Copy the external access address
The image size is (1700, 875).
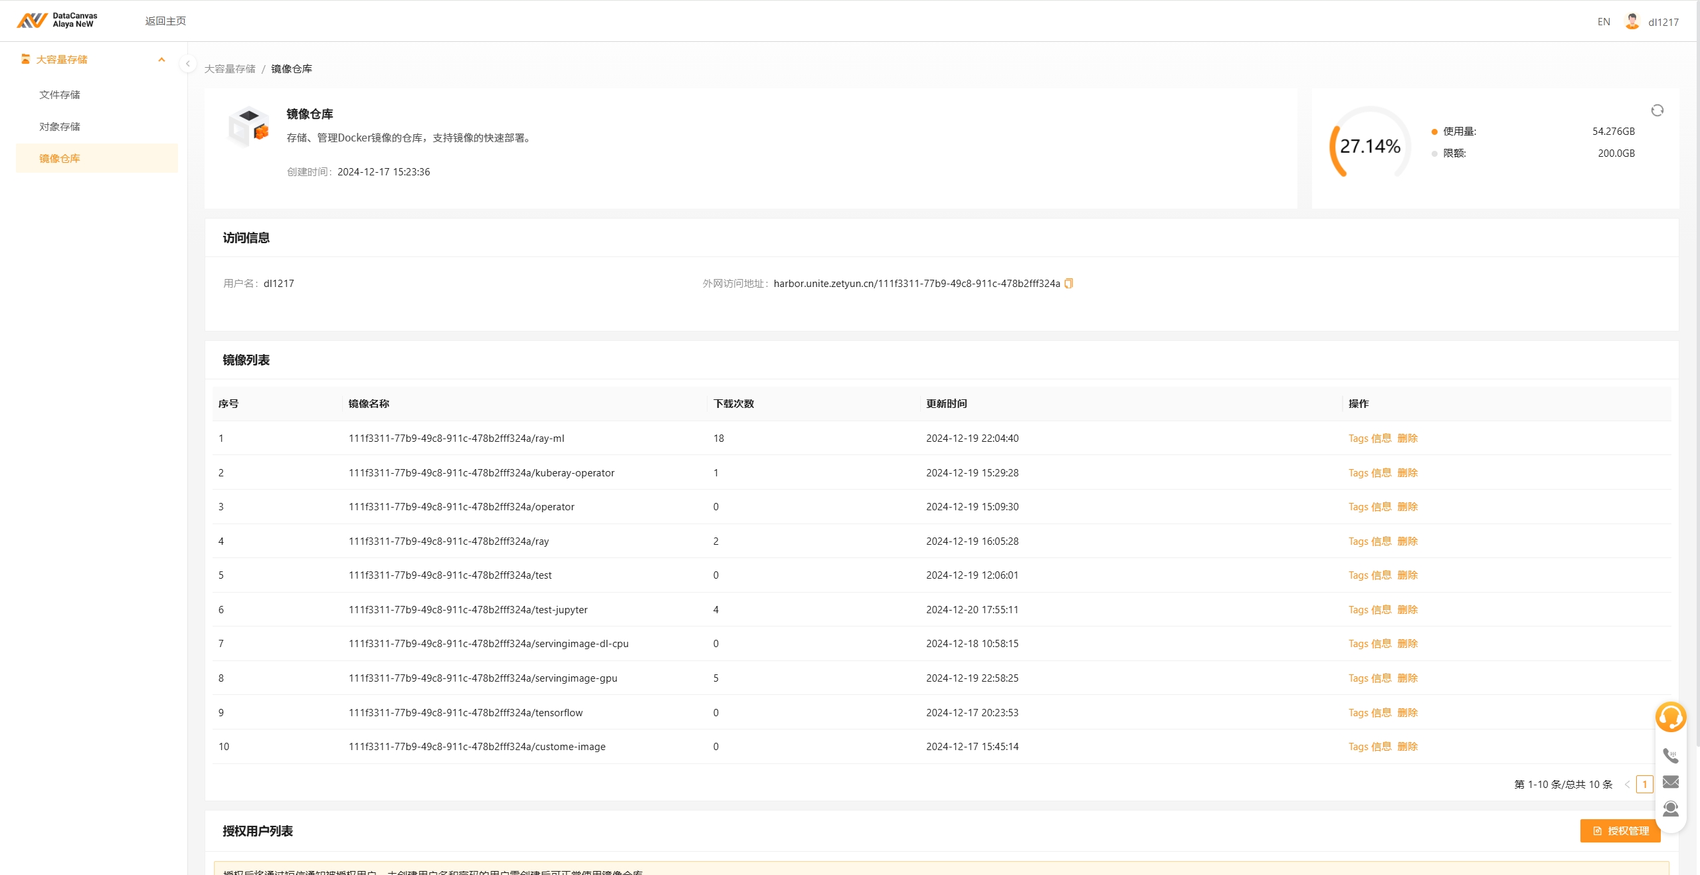1068,284
